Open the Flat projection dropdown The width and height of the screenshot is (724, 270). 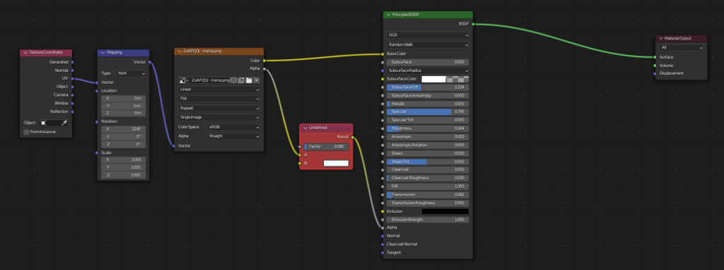pyautogui.click(x=219, y=99)
